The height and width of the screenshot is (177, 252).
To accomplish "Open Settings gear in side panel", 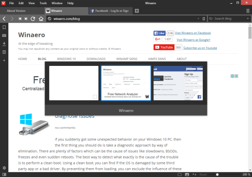I will click(4, 168).
